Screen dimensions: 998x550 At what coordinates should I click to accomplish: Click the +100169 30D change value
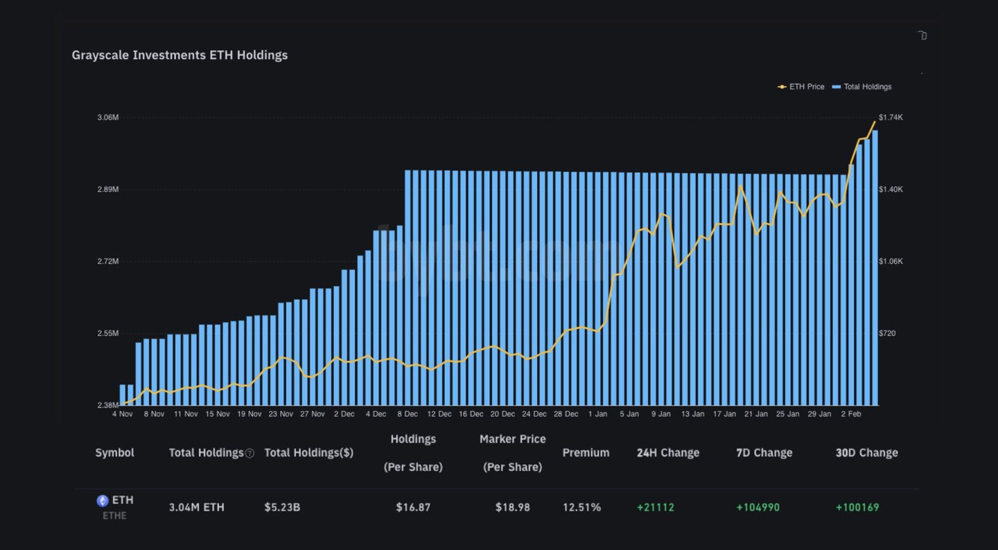tap(857, 507)
